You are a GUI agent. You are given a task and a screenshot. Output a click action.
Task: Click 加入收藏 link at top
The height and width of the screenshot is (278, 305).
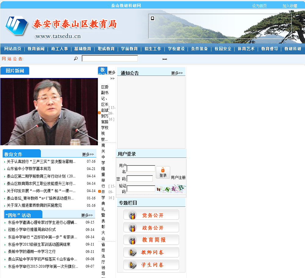(x=290, y=6)
